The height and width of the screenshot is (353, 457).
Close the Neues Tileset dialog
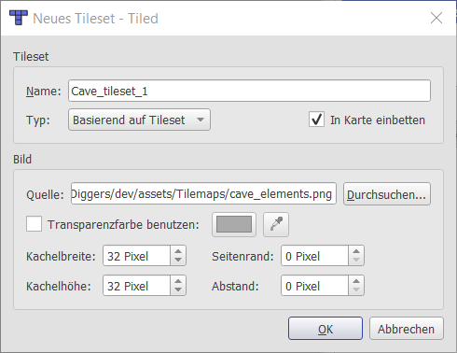coord(436,18)
